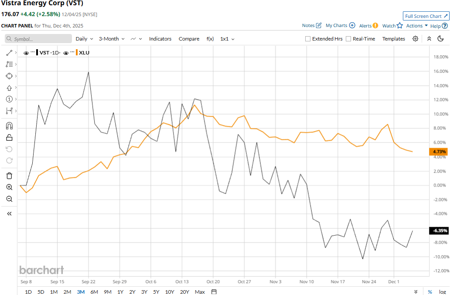Select the 3Y time range
Image resolution: width=450 pixels, height=295 pixels.
[x=144, y=292]
